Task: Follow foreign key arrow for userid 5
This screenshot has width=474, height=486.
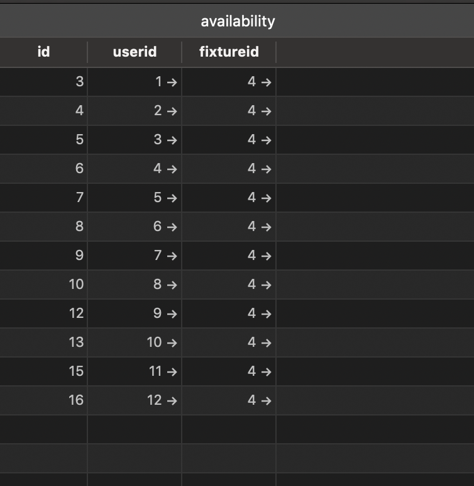Action: [x=172, y=198]
